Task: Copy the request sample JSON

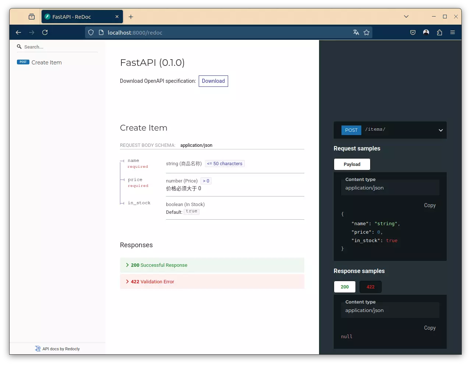Action: [430, 205]
